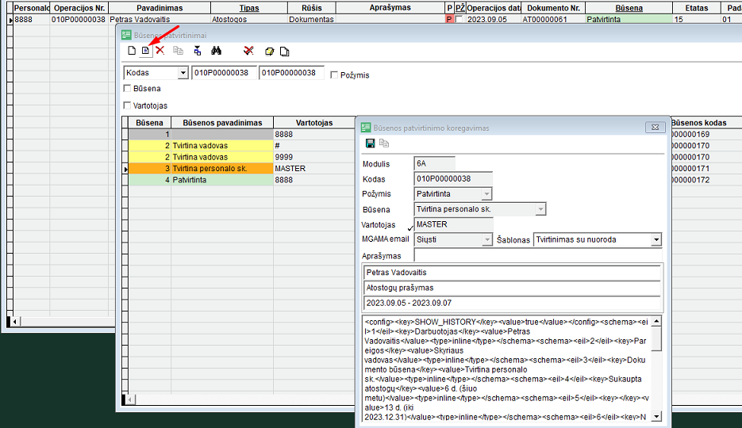Open the MGAMA email Siųsti dropdown
742x428 pixels.
(486, 239)
